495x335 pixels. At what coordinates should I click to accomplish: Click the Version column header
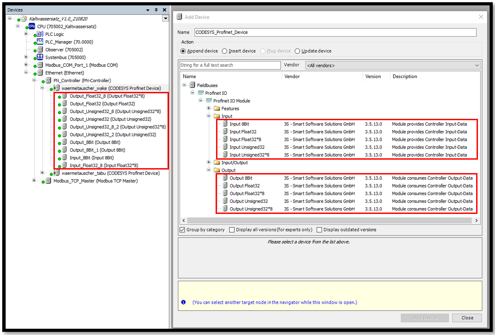pos(373,76)
